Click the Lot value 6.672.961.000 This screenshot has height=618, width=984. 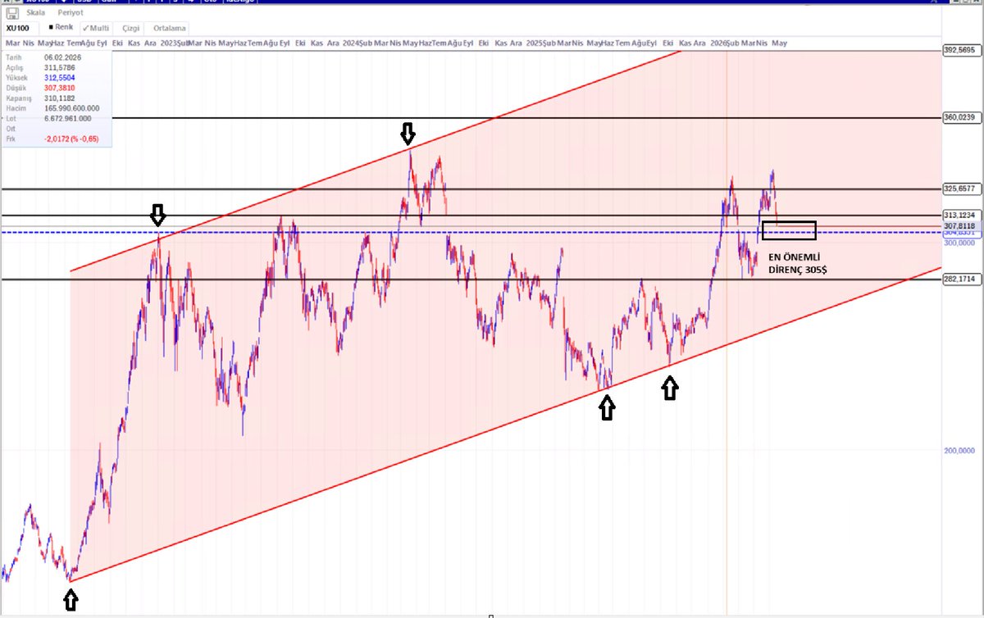[68, 117]
